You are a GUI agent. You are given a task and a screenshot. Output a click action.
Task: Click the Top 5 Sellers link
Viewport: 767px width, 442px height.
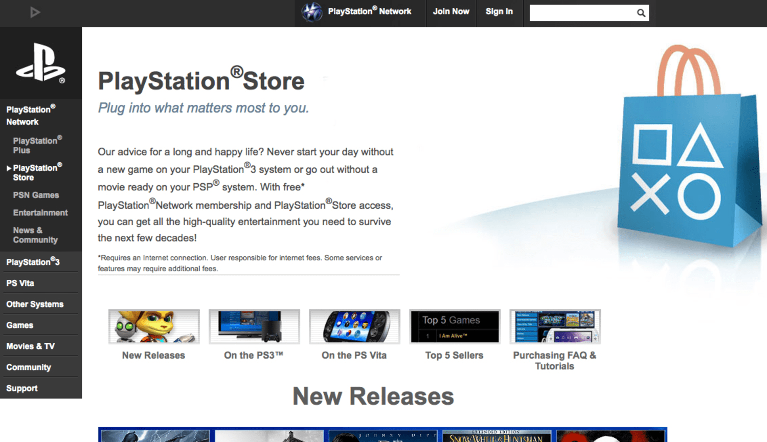(454, 356)
